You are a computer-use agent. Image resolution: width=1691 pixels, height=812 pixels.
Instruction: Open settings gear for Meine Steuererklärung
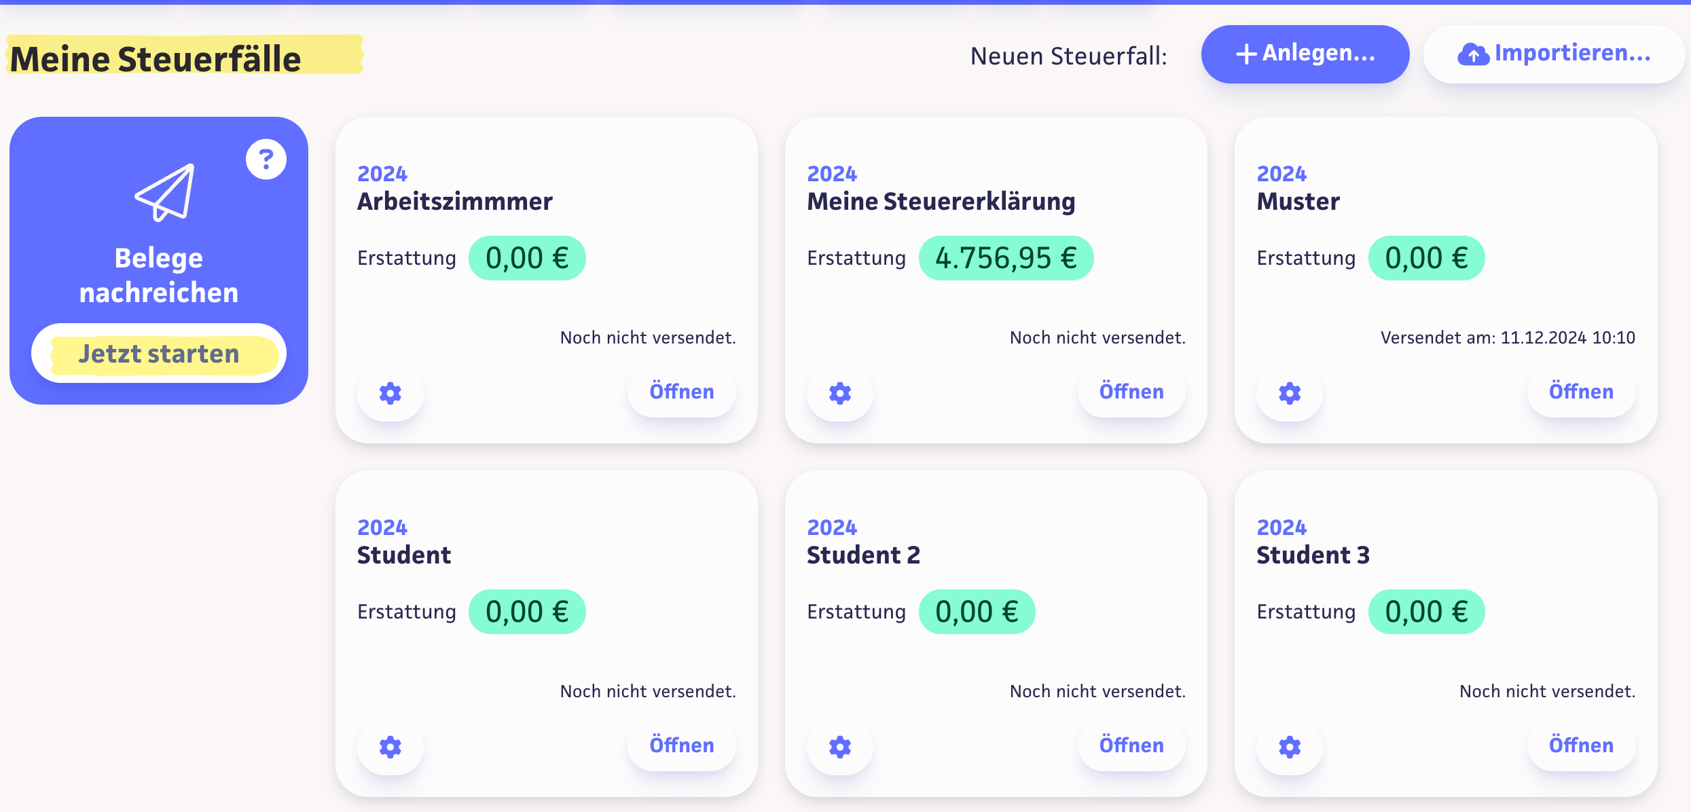pyautogui.click(x=840, y=393)
